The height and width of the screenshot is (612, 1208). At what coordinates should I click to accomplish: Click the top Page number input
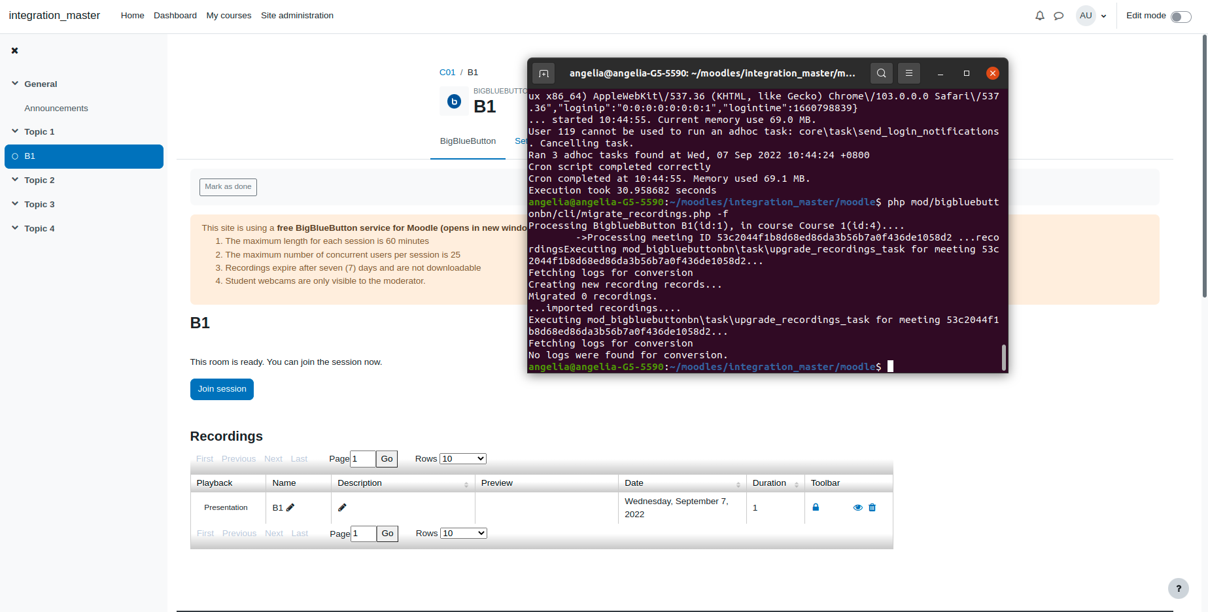point(363,459)
